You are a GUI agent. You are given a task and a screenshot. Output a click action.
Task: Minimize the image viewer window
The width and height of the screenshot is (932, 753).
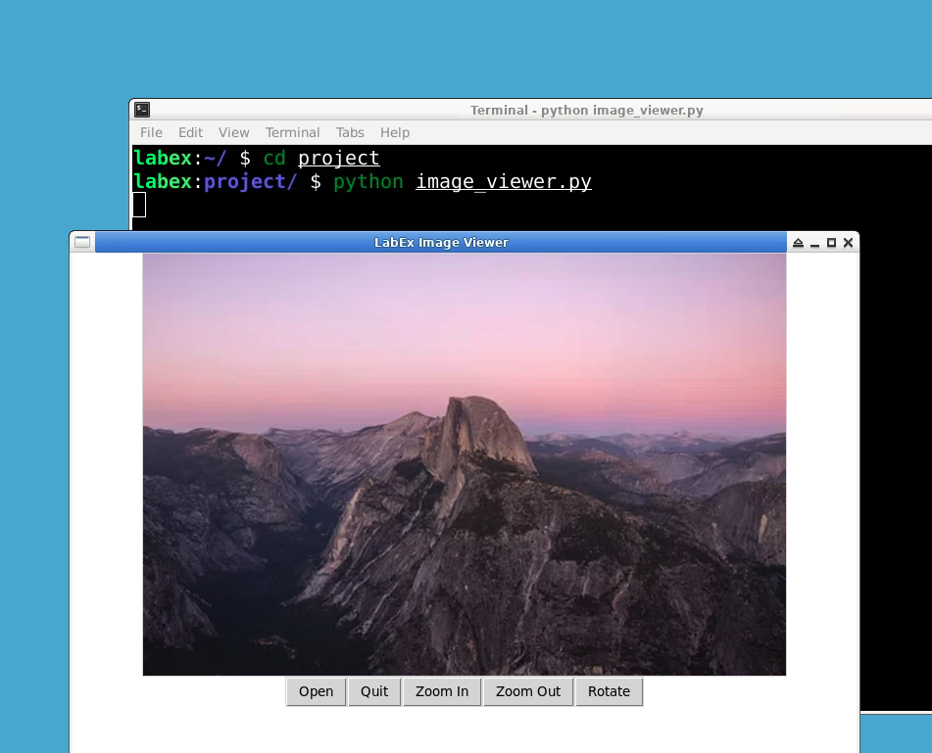(815, 242)
